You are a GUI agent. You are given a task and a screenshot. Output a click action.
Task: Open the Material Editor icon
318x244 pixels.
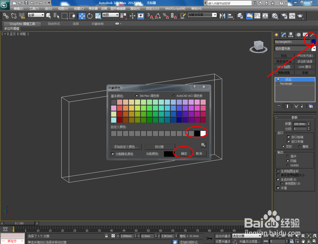click(x=275, y=16)
